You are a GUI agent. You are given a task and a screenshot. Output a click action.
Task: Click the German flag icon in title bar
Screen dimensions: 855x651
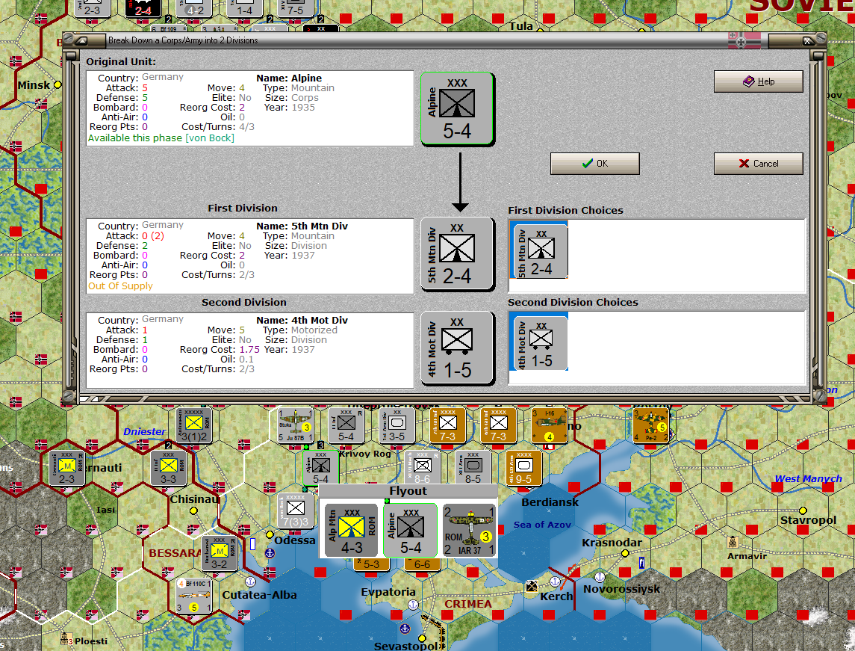pos(744,40)
